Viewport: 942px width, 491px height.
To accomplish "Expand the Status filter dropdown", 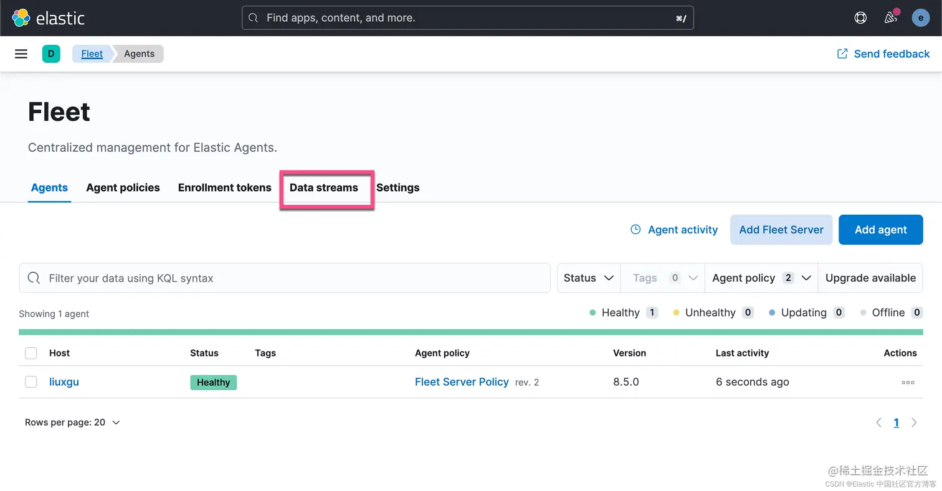I will pos(589,278).
